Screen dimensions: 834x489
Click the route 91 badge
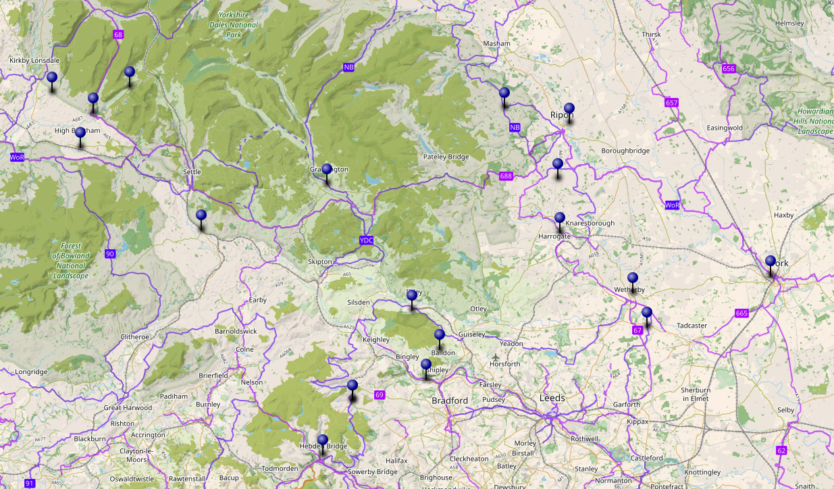tap(29, 484)
